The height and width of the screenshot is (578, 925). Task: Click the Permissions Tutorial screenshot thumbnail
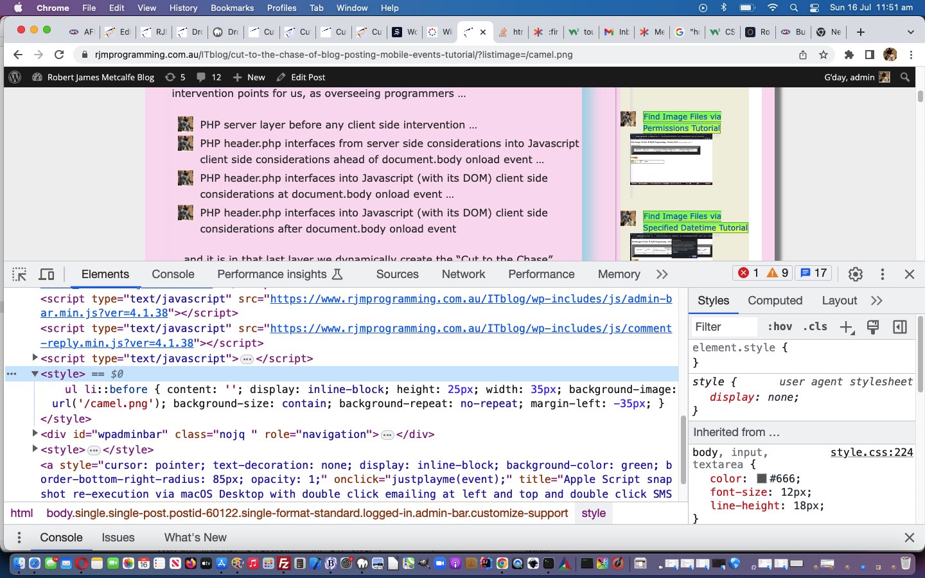[671, 159]
